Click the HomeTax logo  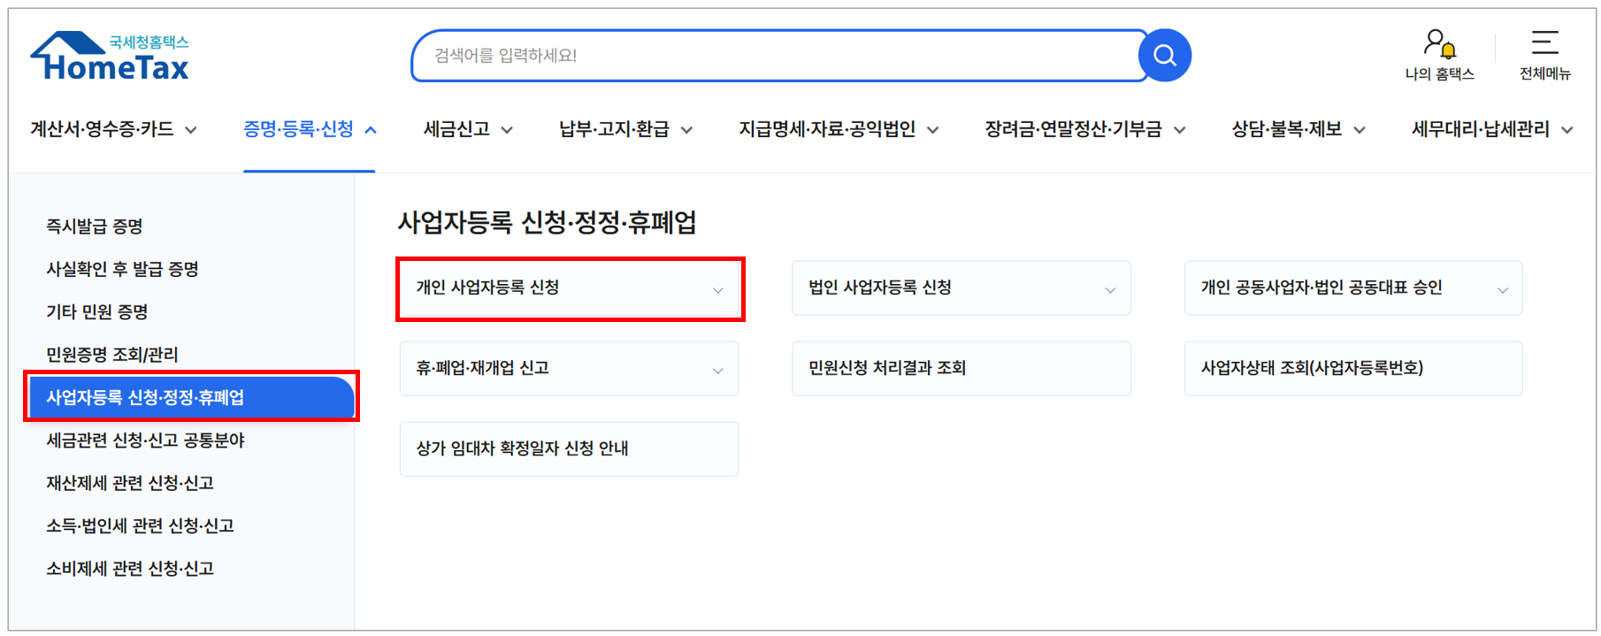click(109, 55)
